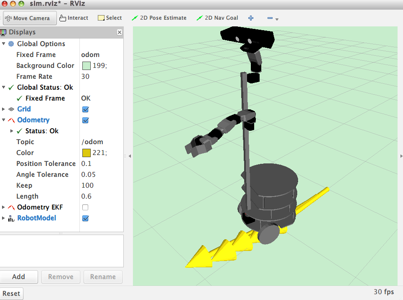Screen dimensions: 403x300
Task: Expand the Grid display entry
Action: [3, 109]
